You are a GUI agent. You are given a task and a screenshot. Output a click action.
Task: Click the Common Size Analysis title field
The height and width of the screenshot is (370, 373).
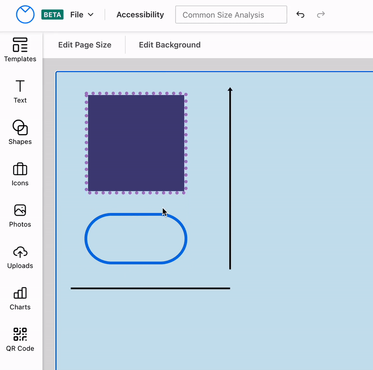tap(231, 14)
